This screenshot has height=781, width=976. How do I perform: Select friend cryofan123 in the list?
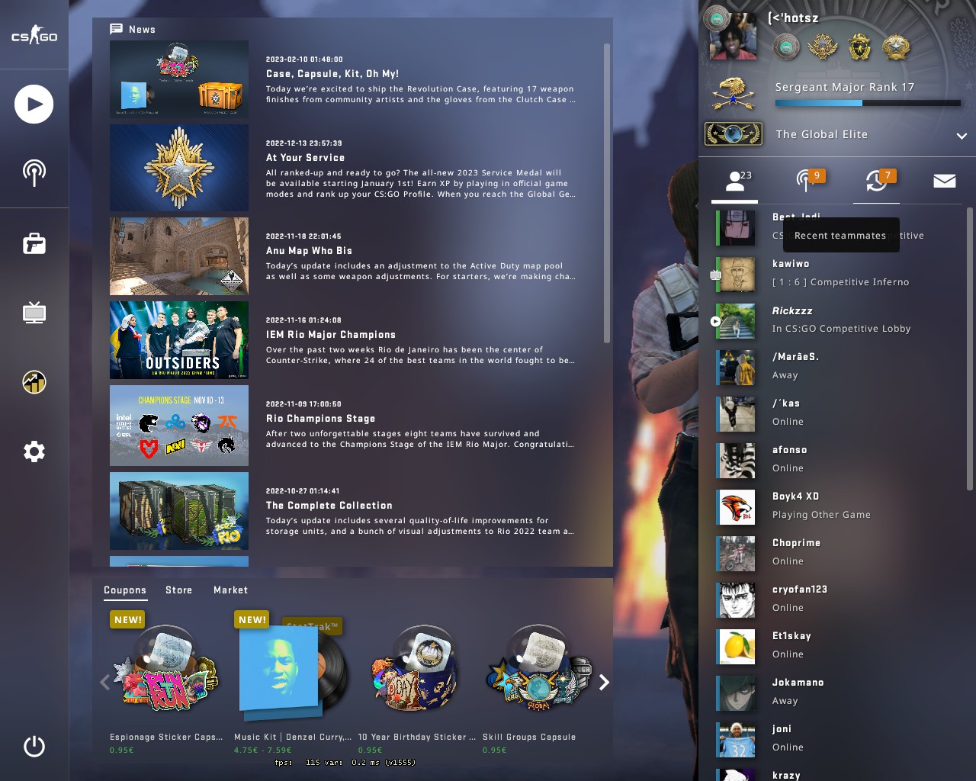(x=839, y=599)
